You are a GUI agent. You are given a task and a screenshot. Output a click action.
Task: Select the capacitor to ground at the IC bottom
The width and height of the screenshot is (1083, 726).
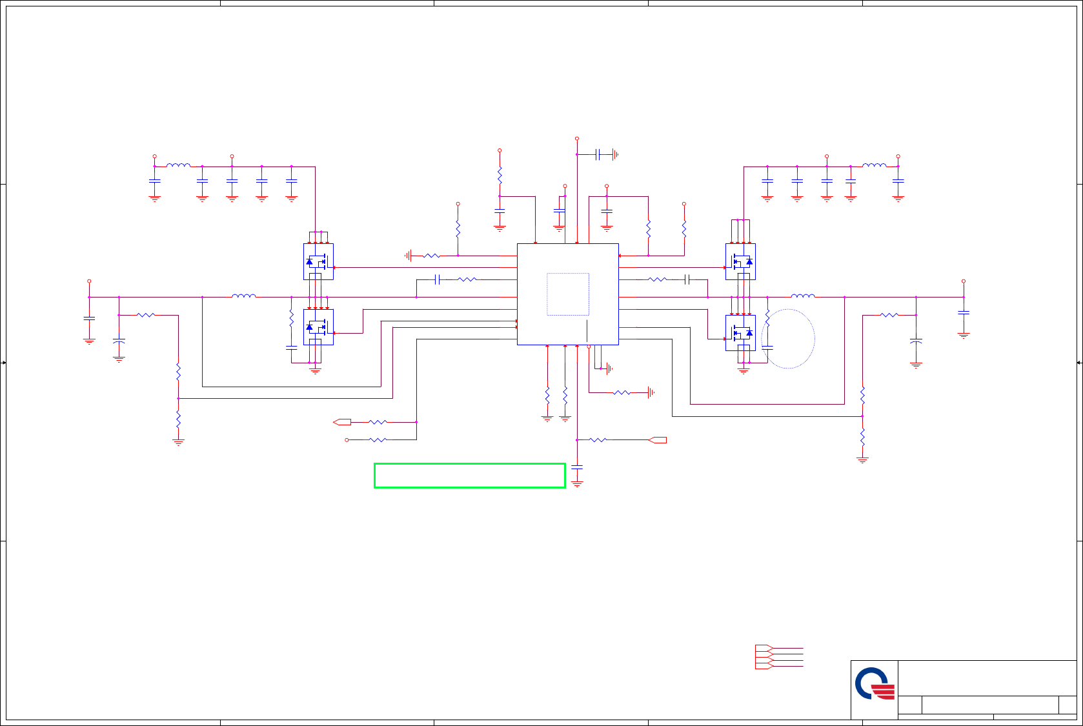coord(577,467)
